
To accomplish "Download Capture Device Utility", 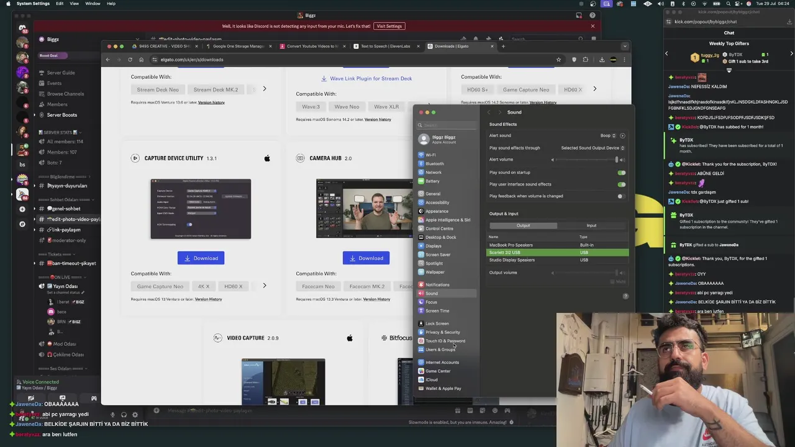I will pyautogui.click(x=201, y=258).
